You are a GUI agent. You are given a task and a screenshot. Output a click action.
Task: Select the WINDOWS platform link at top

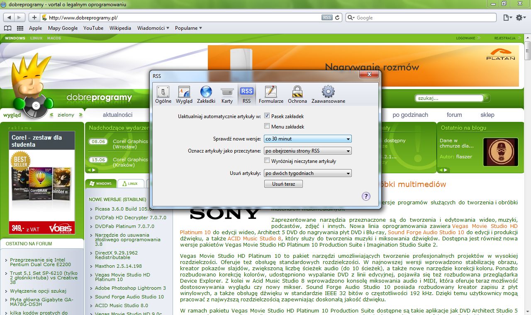15,38
